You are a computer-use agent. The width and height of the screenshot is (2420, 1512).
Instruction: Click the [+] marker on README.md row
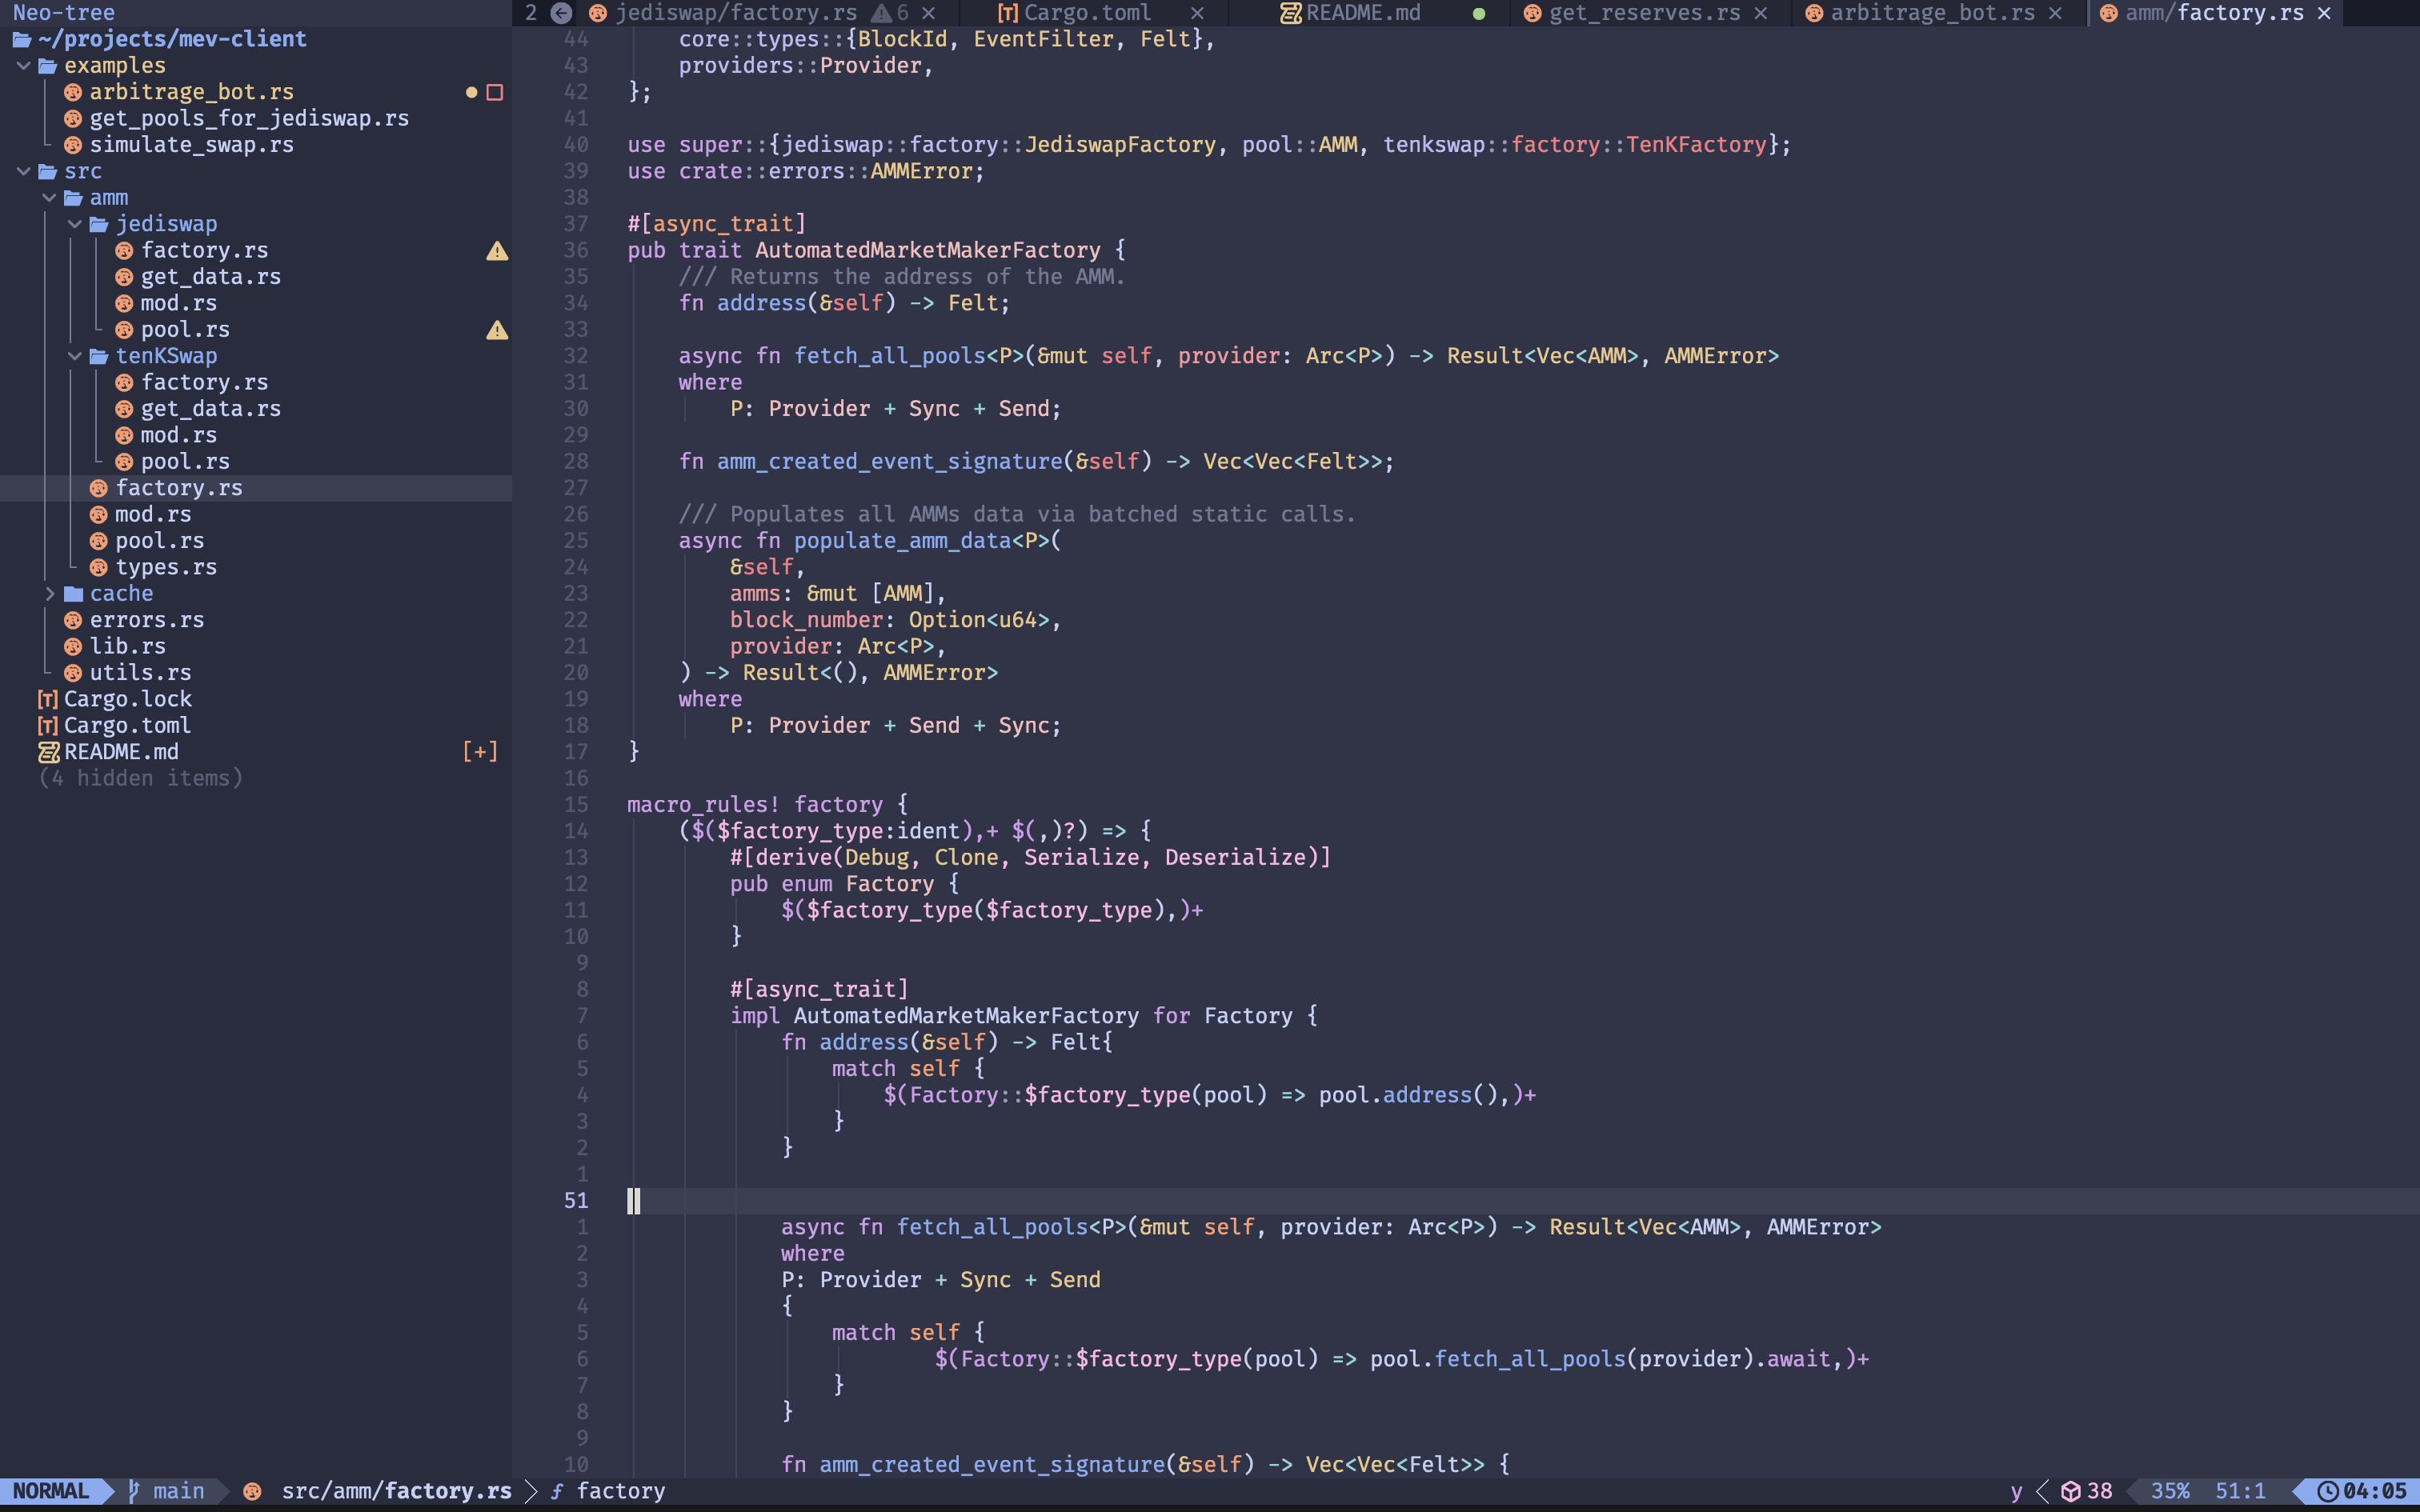pyautogui.click(x=480, y=752)
